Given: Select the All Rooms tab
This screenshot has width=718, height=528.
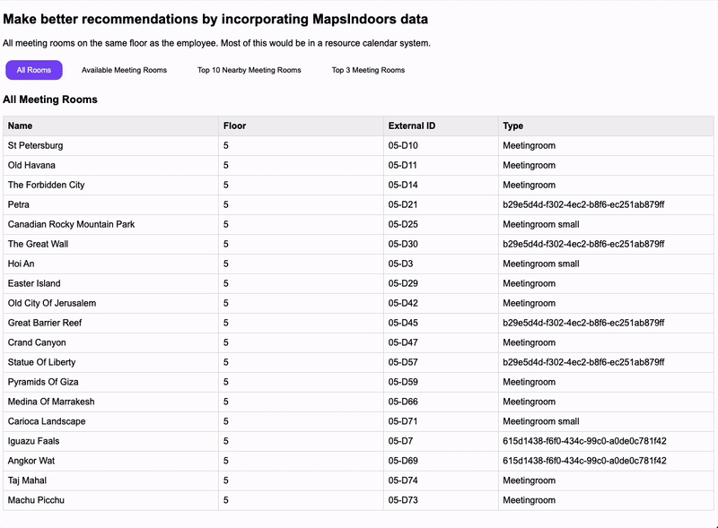Looking at the screenshot, I should (34, 70).
